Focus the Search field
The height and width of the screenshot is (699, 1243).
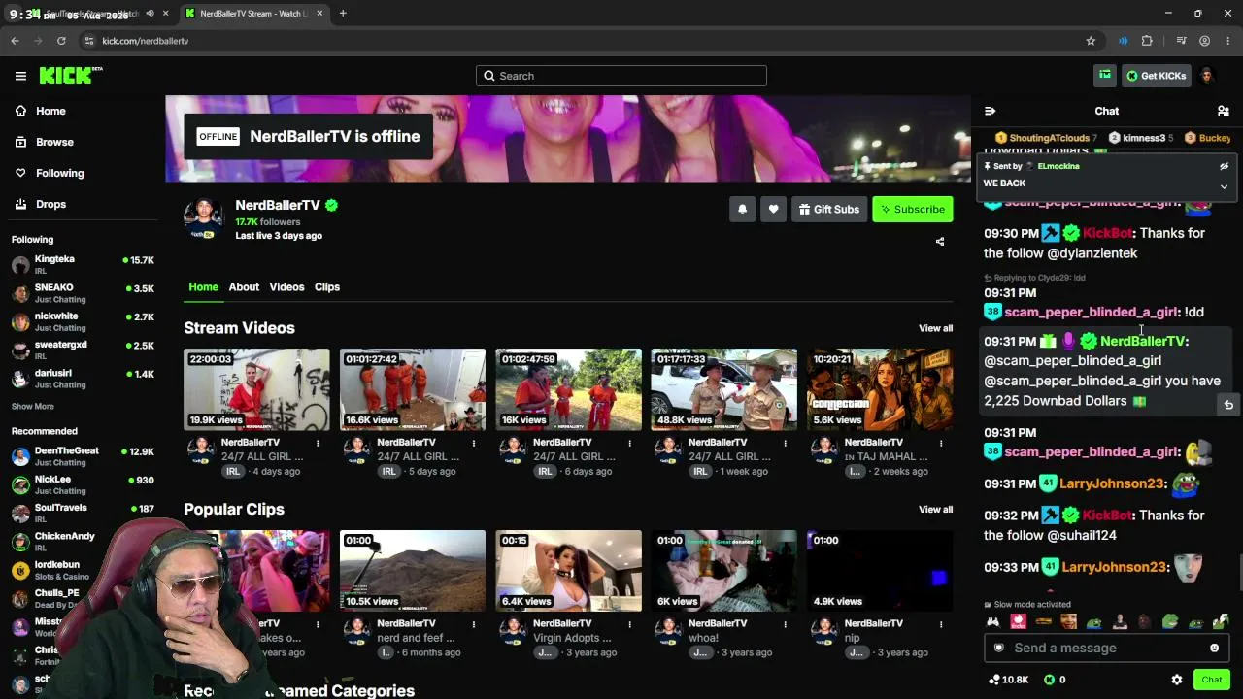[621, 76]
